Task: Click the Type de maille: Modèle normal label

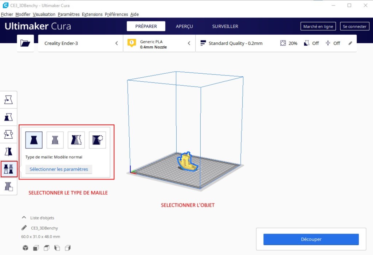Action: click(54, 157)
